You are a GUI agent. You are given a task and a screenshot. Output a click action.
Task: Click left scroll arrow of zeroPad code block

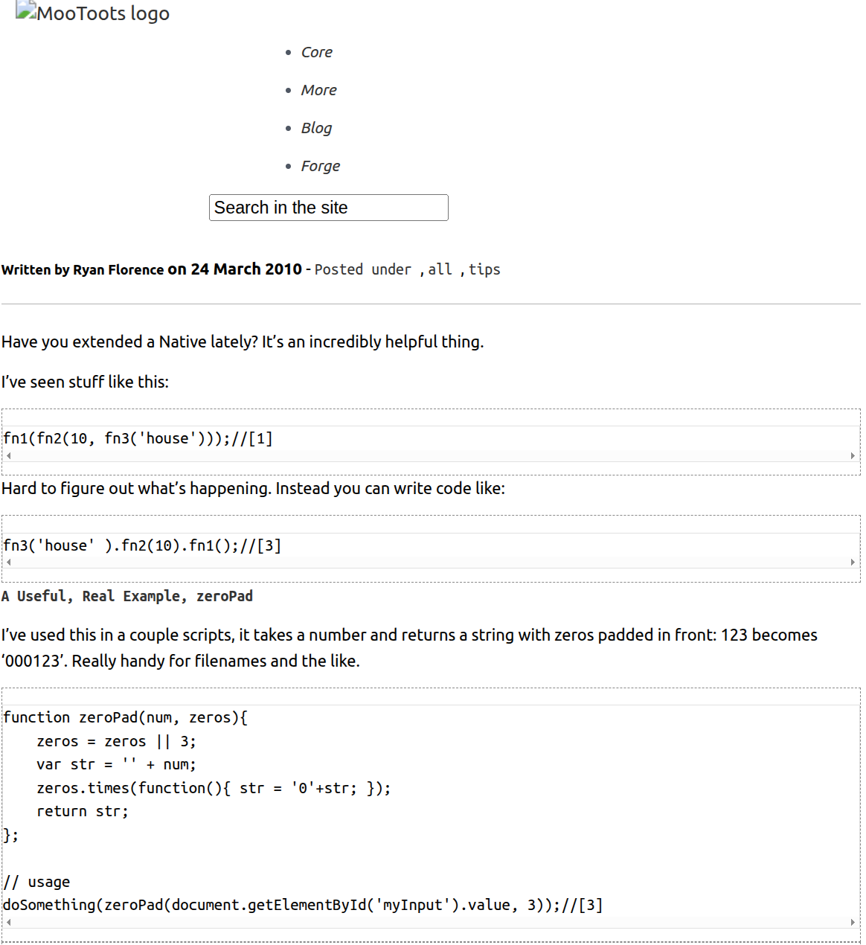[8, 923]
